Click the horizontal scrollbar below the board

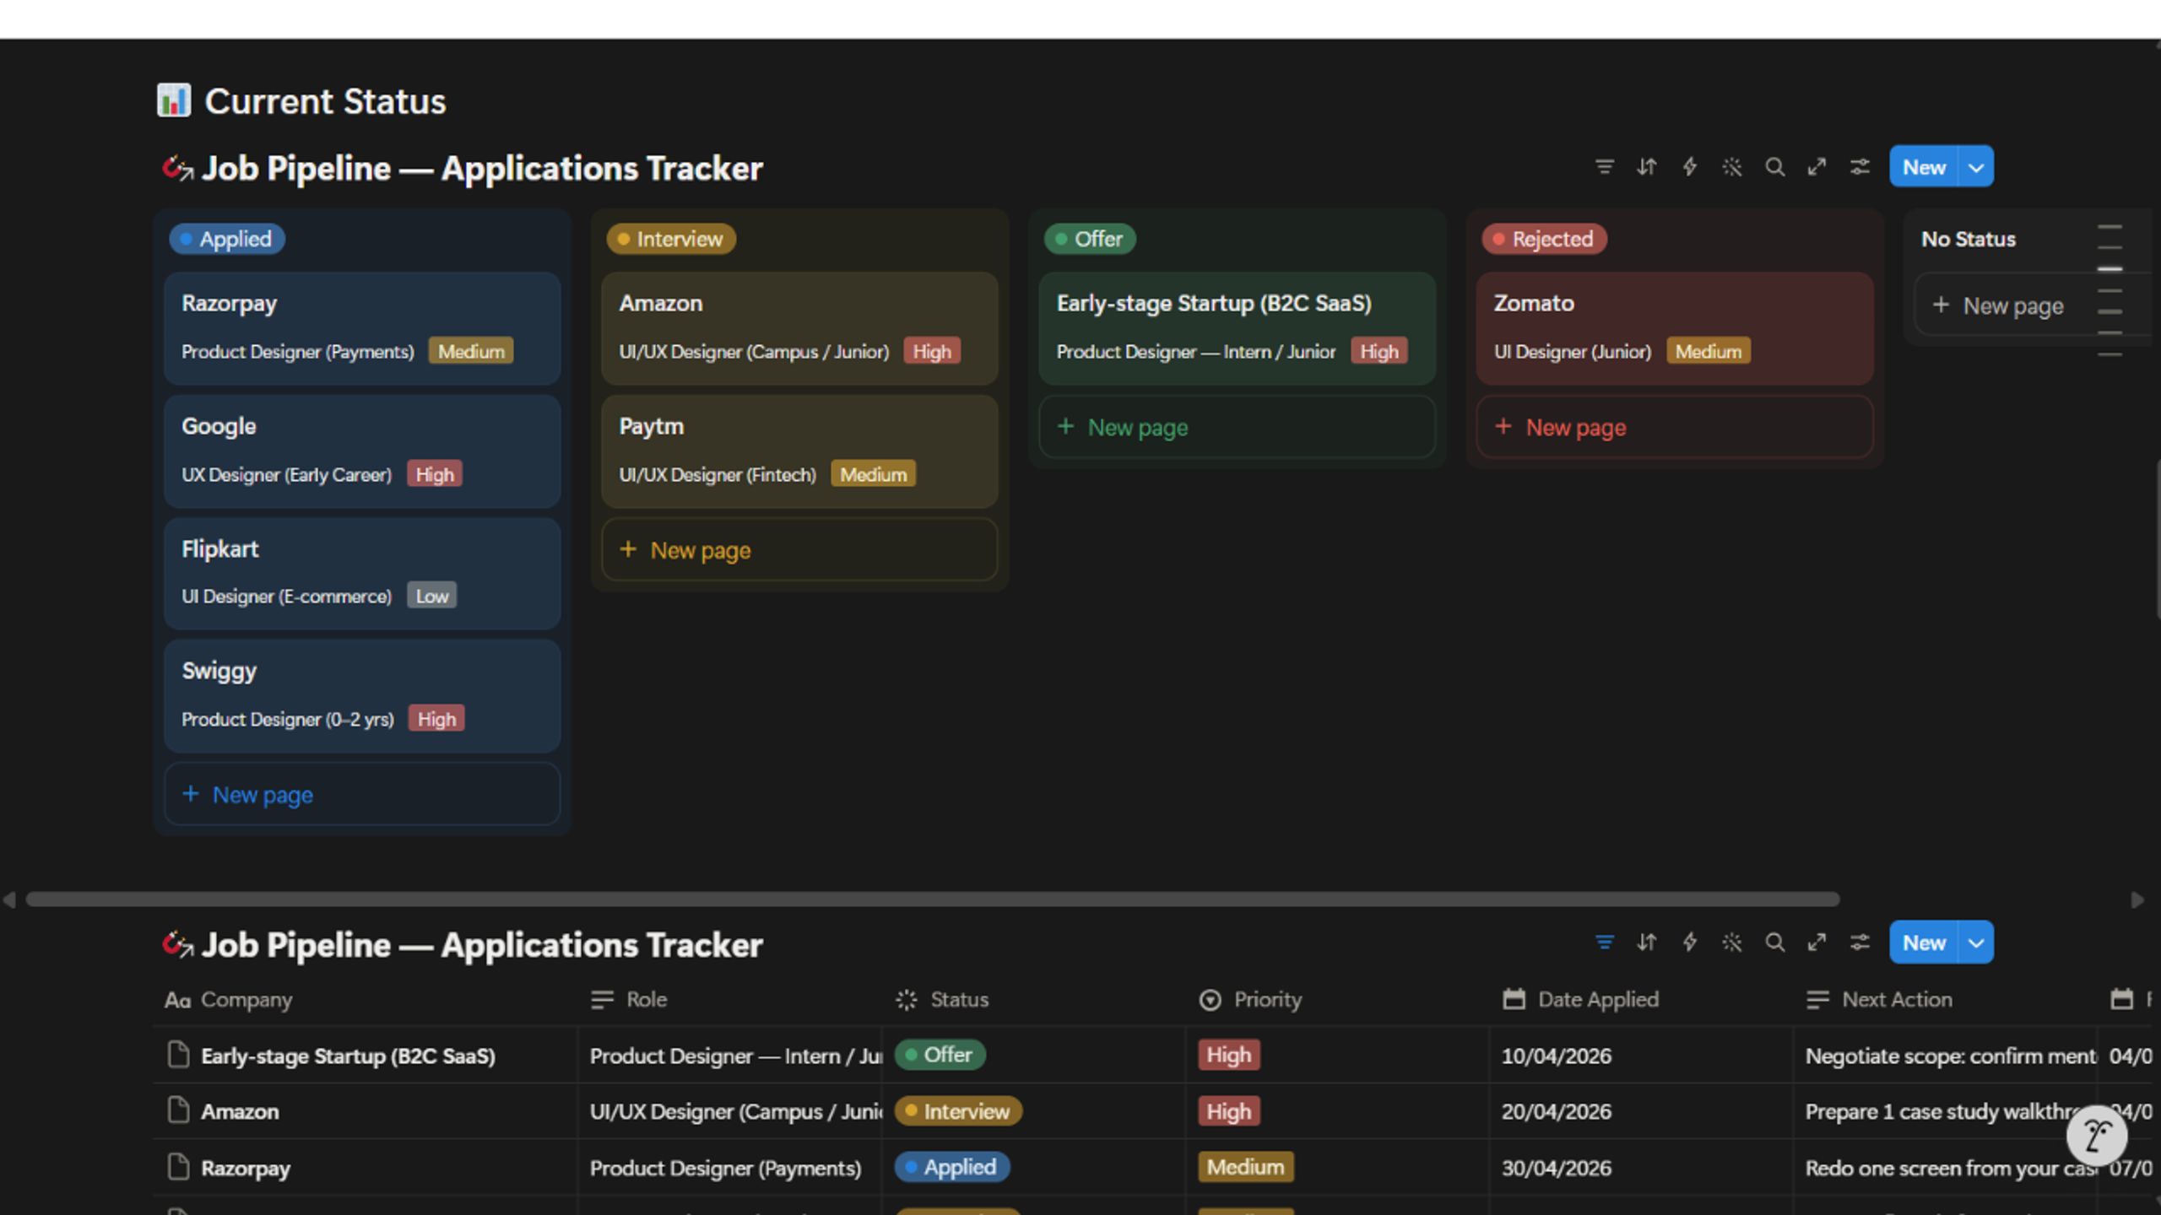coord(933,899)
